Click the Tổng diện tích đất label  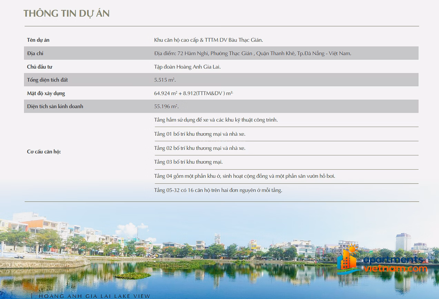tap(48, 80)
